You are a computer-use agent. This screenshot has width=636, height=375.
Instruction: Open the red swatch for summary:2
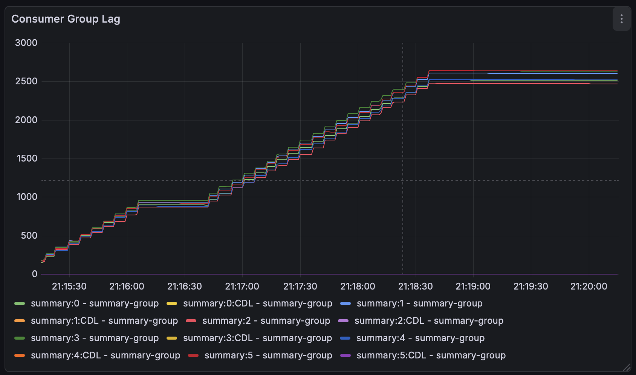(191, 321)
